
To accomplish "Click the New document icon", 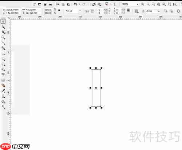I will 34,4.
